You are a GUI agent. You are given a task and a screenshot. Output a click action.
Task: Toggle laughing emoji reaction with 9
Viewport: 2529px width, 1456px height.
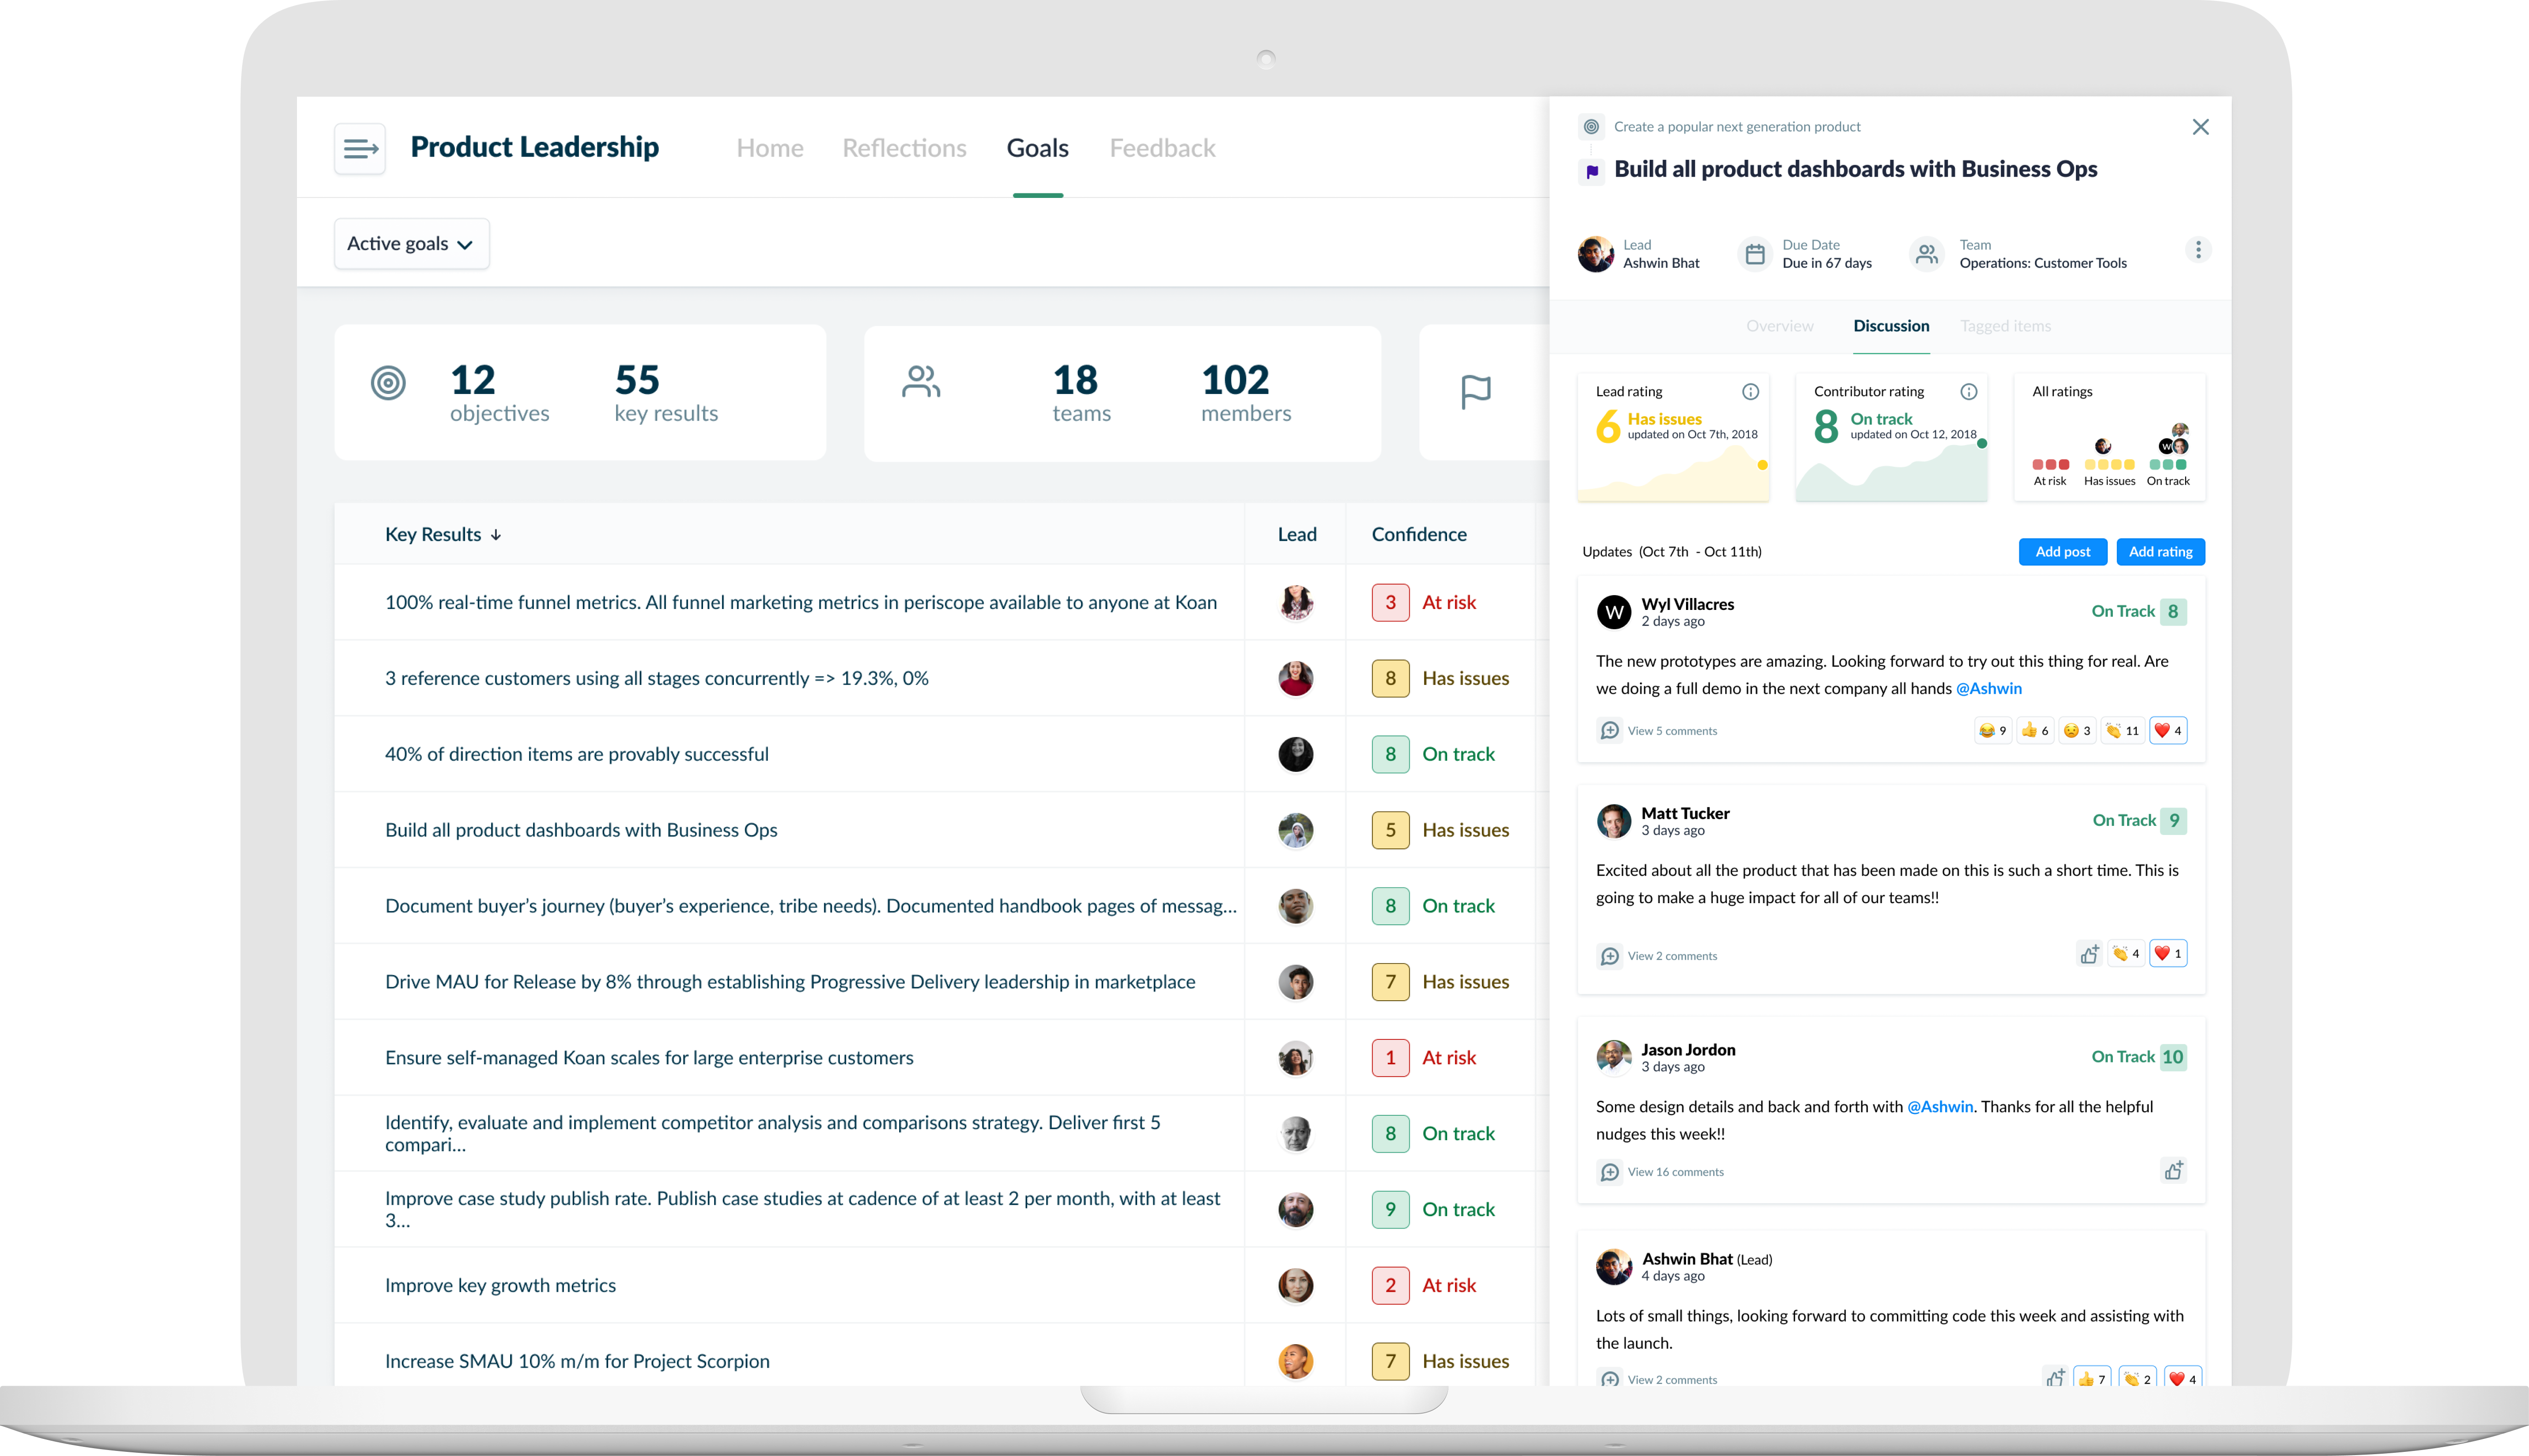[x=1993, y=731]
